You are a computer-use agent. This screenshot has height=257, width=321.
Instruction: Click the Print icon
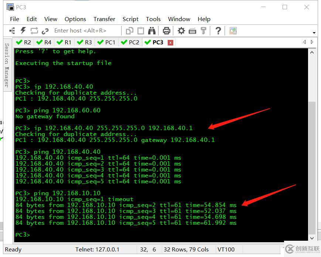[x=167, y=31]
